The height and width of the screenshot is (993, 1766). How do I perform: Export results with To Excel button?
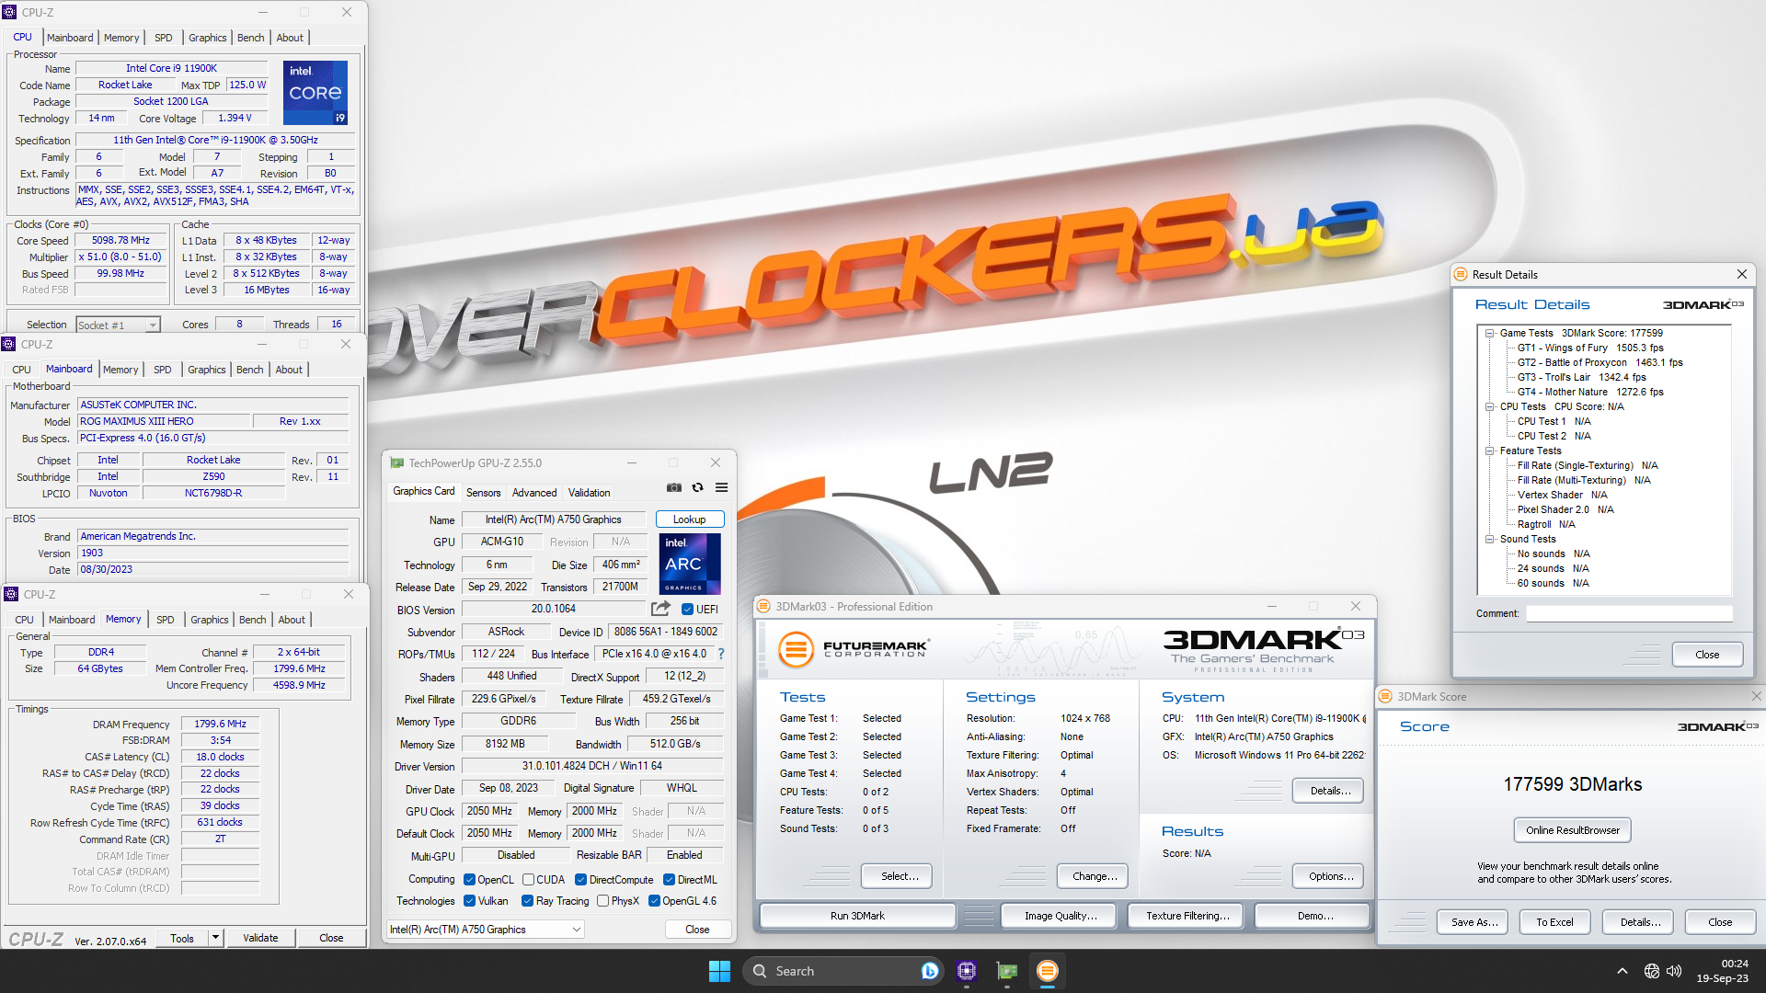pos(1554,922)
